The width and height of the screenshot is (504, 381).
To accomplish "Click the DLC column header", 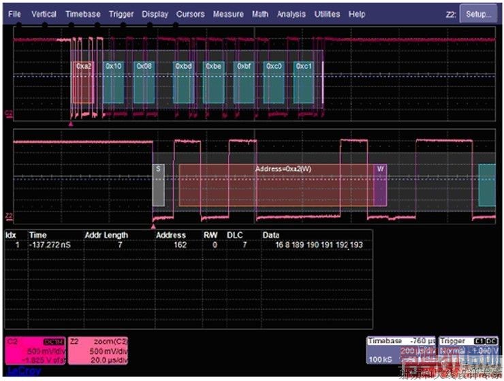I will [x=235, y=235].
